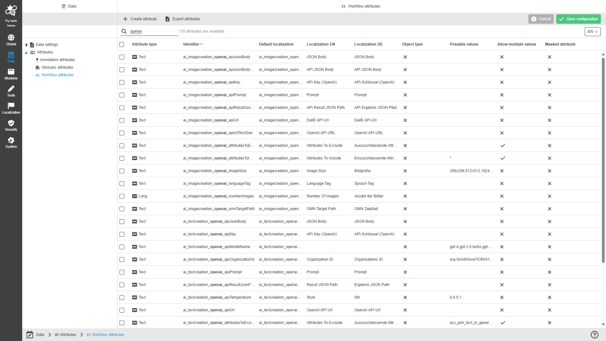Screen dimensions: 606x341
Task: Click the Fly back home bee icon
Action: pyautogui.click(x=11, y=10)
